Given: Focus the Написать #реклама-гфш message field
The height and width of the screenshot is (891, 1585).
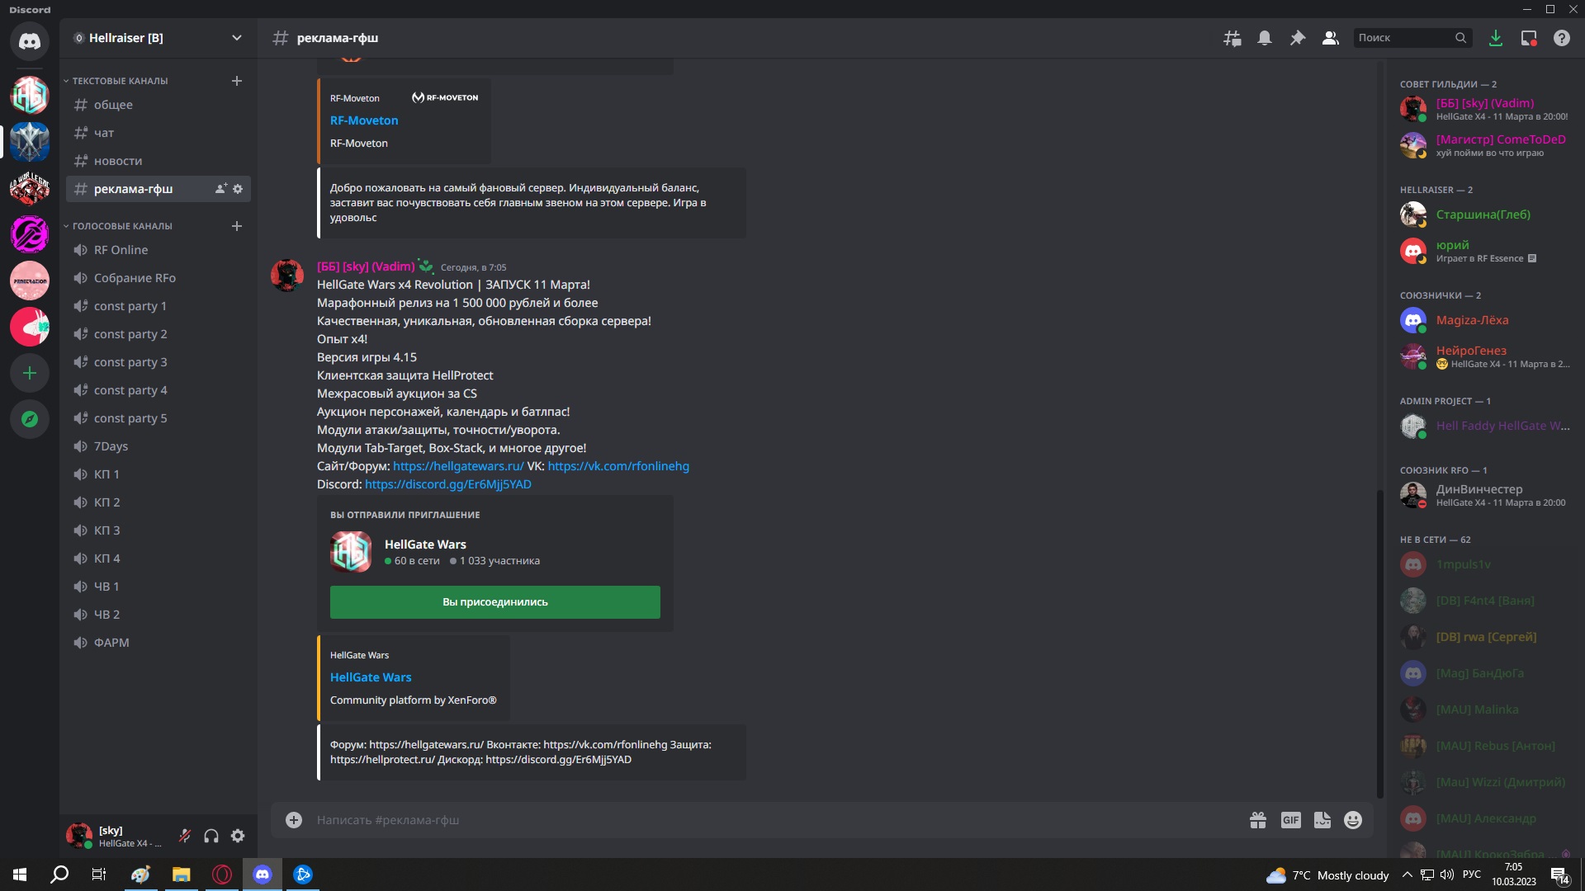Looking at the screenshot, I should pyautogui.click(x=776, y=820).
